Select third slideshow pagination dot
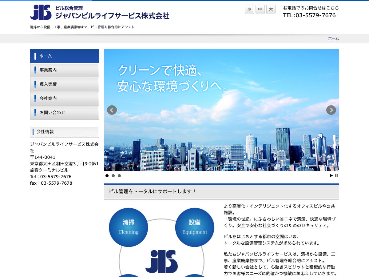The width and height of the screenshot is (369, 277). (x=119, y=176)
